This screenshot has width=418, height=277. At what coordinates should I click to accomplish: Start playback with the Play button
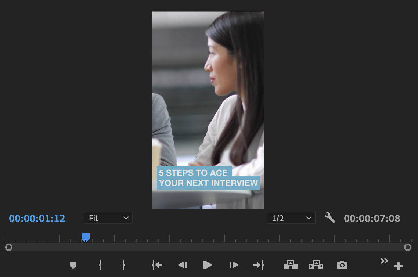point(208,265)
